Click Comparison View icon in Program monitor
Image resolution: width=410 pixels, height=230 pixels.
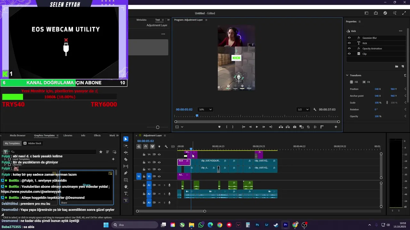pos(301,127)
